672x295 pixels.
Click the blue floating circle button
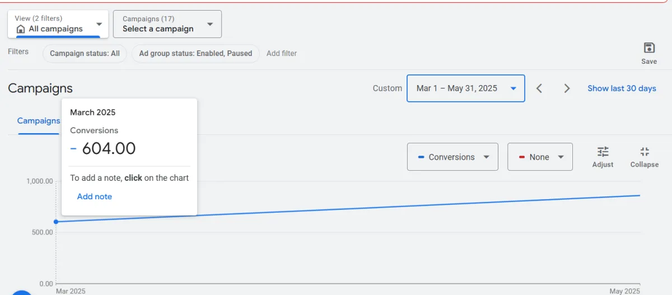coord(22,292)
